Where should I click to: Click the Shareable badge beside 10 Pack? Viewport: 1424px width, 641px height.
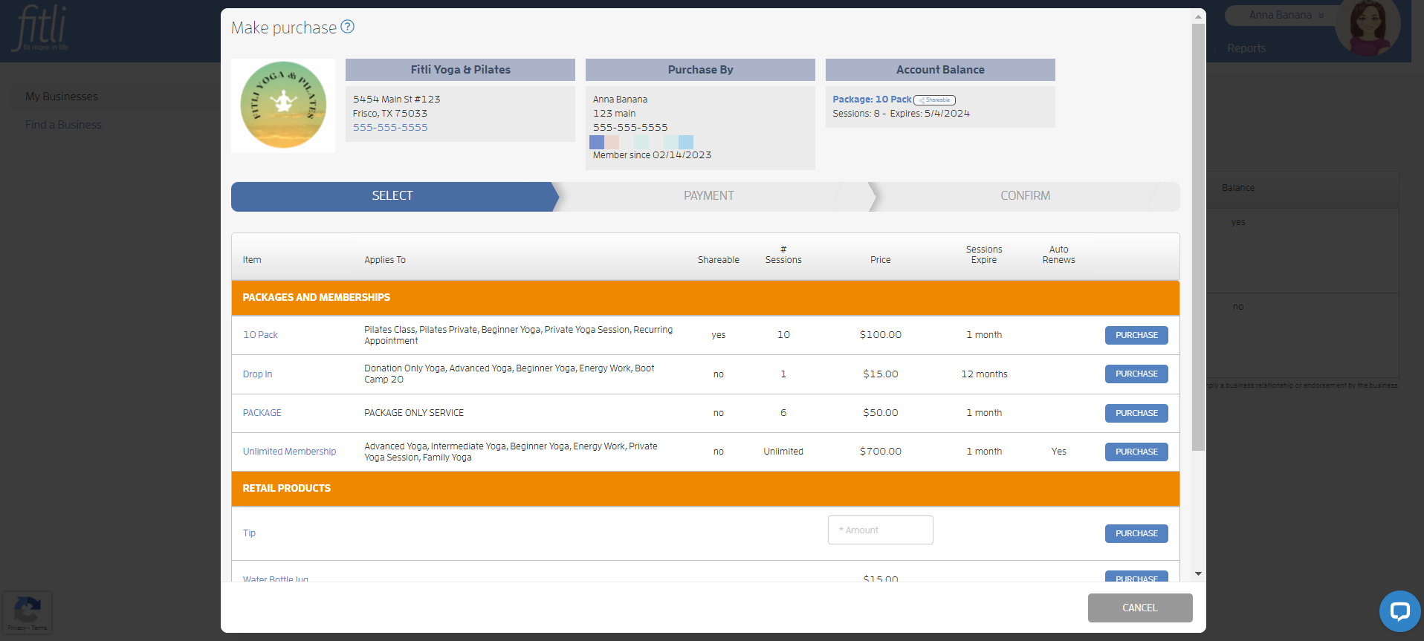[934, 100]
